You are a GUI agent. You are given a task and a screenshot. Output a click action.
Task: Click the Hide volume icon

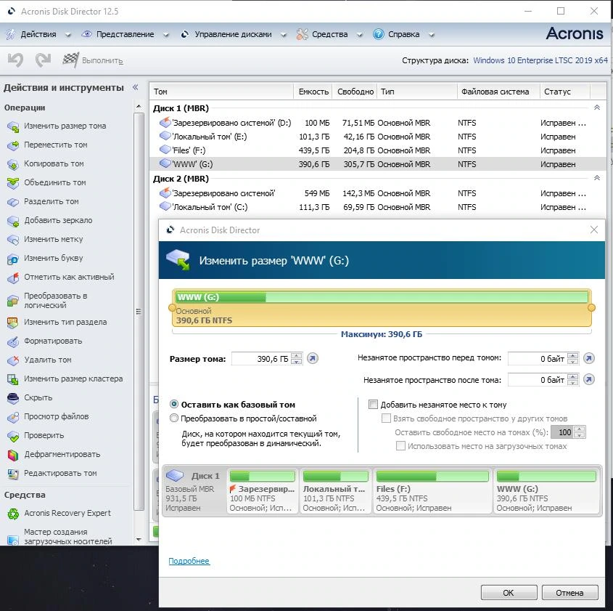pyautogui.click(x=13, y=398)
